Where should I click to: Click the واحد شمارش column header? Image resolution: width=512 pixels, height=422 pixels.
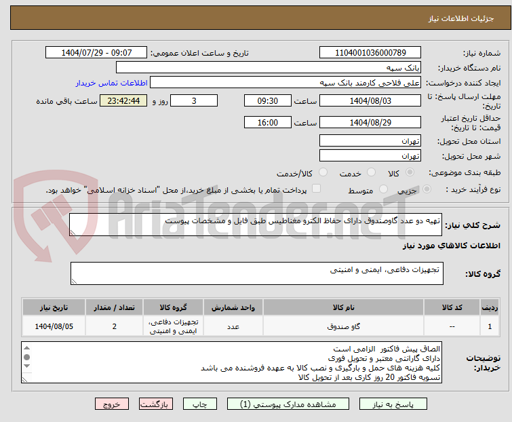coord(233,307)
